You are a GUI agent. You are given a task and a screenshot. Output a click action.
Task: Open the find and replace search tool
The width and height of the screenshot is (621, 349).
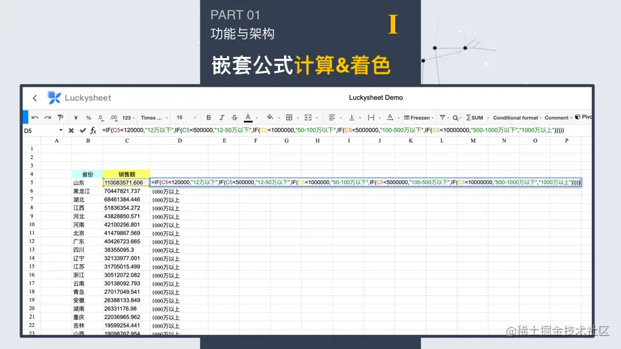pos(455,118)
